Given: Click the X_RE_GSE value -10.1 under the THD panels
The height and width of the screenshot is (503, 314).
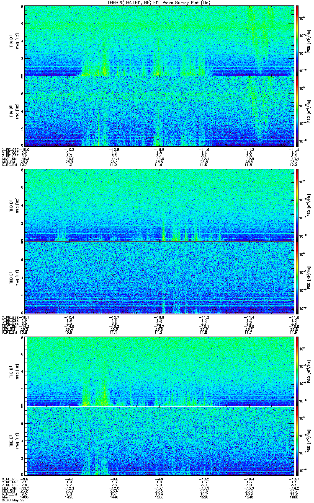Looking at the screenshot, I should pos(25,316).
